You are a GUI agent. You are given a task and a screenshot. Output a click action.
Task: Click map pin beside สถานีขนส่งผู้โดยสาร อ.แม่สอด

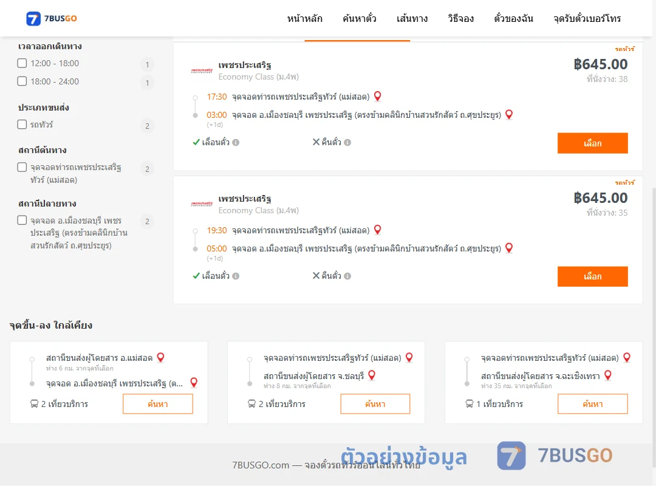(160, 357)
